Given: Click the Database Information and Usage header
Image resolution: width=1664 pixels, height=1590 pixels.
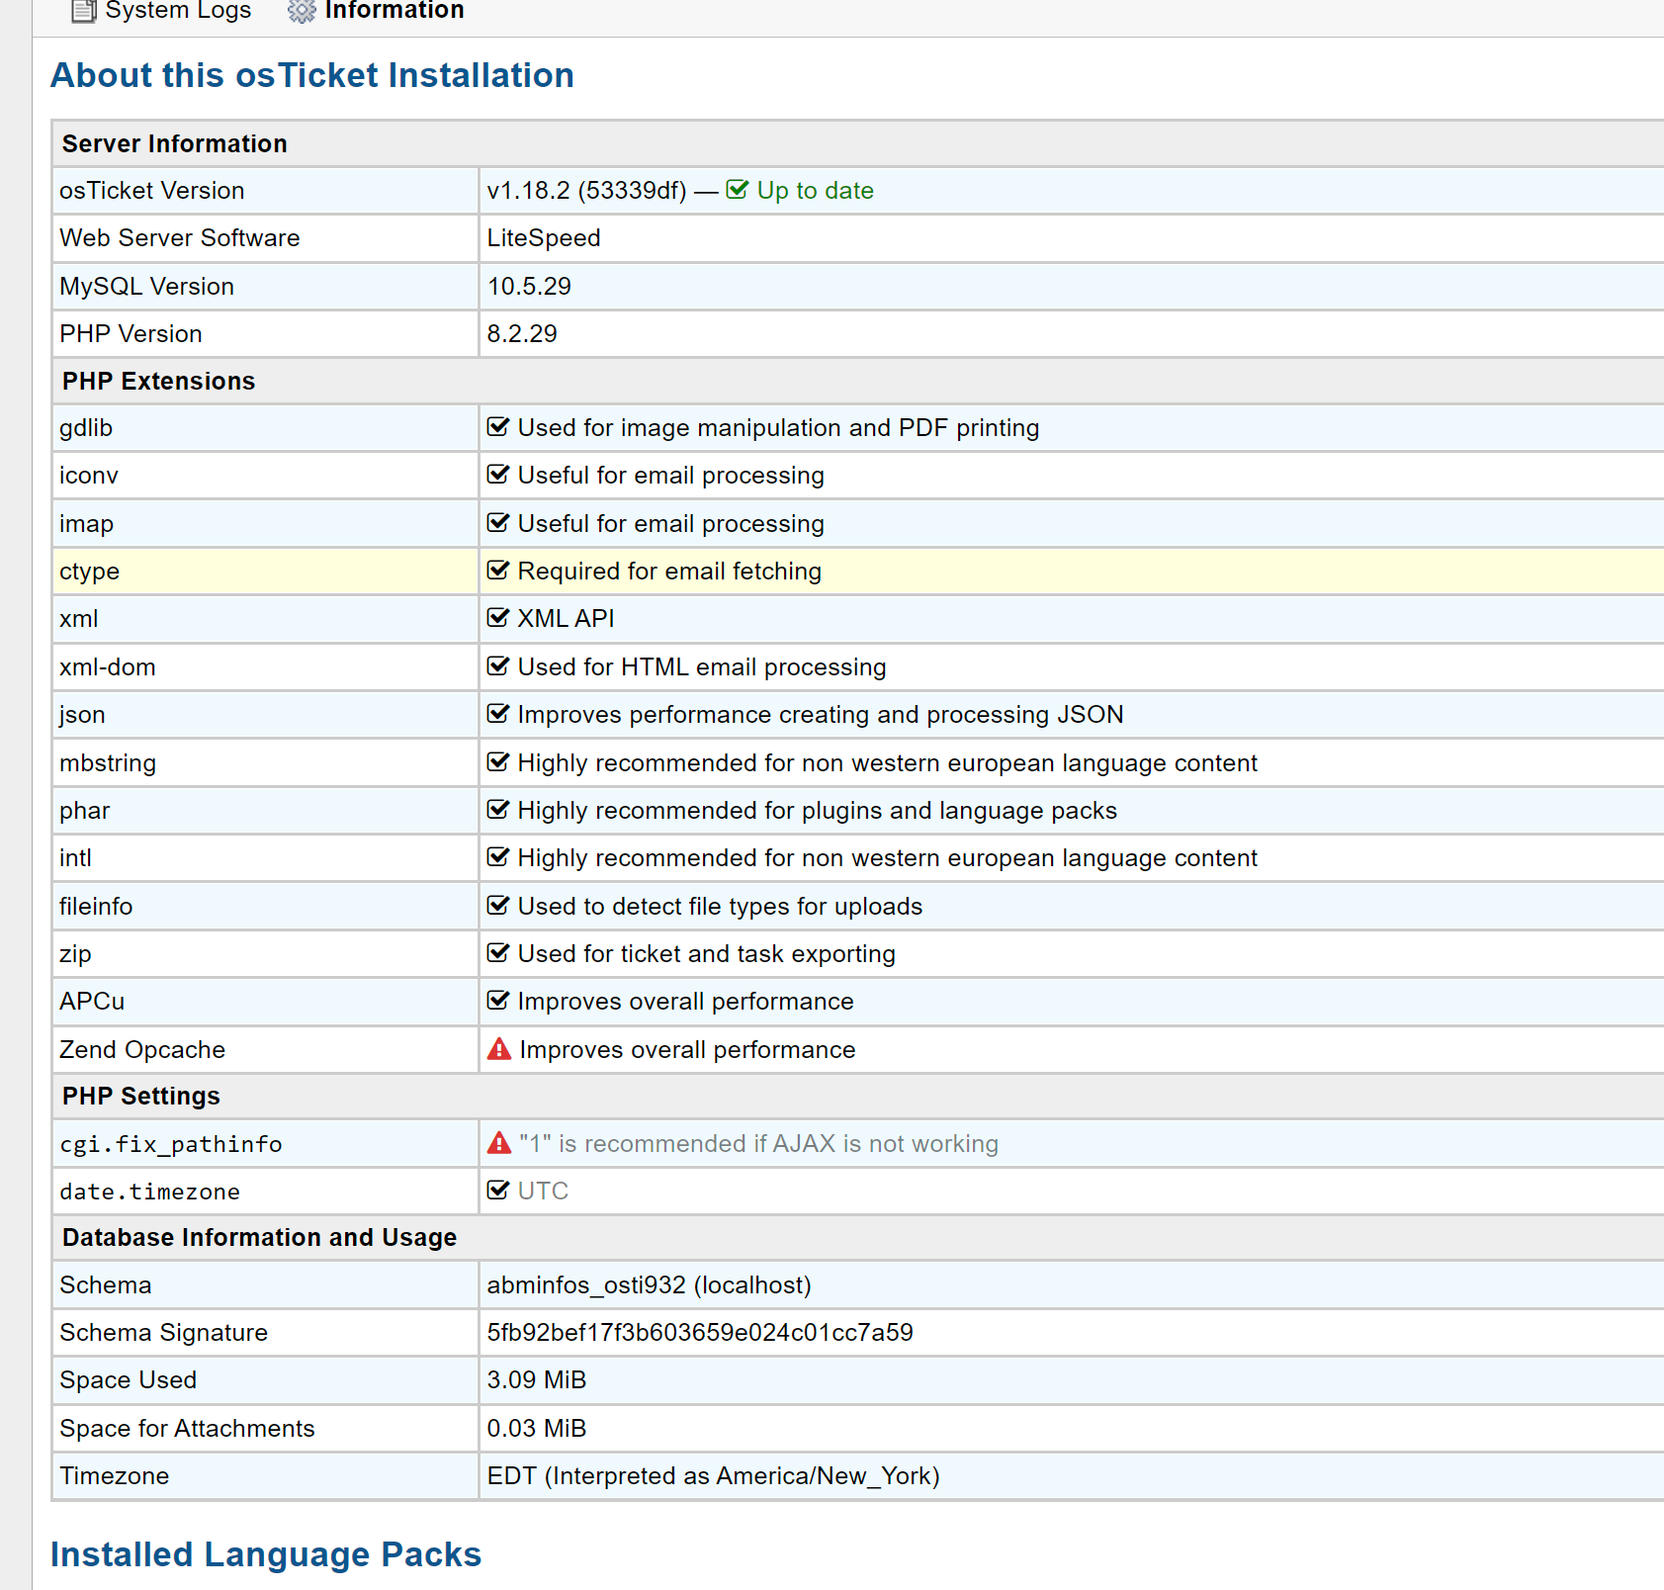Looking at the screenshot, I should (259, 1238).
